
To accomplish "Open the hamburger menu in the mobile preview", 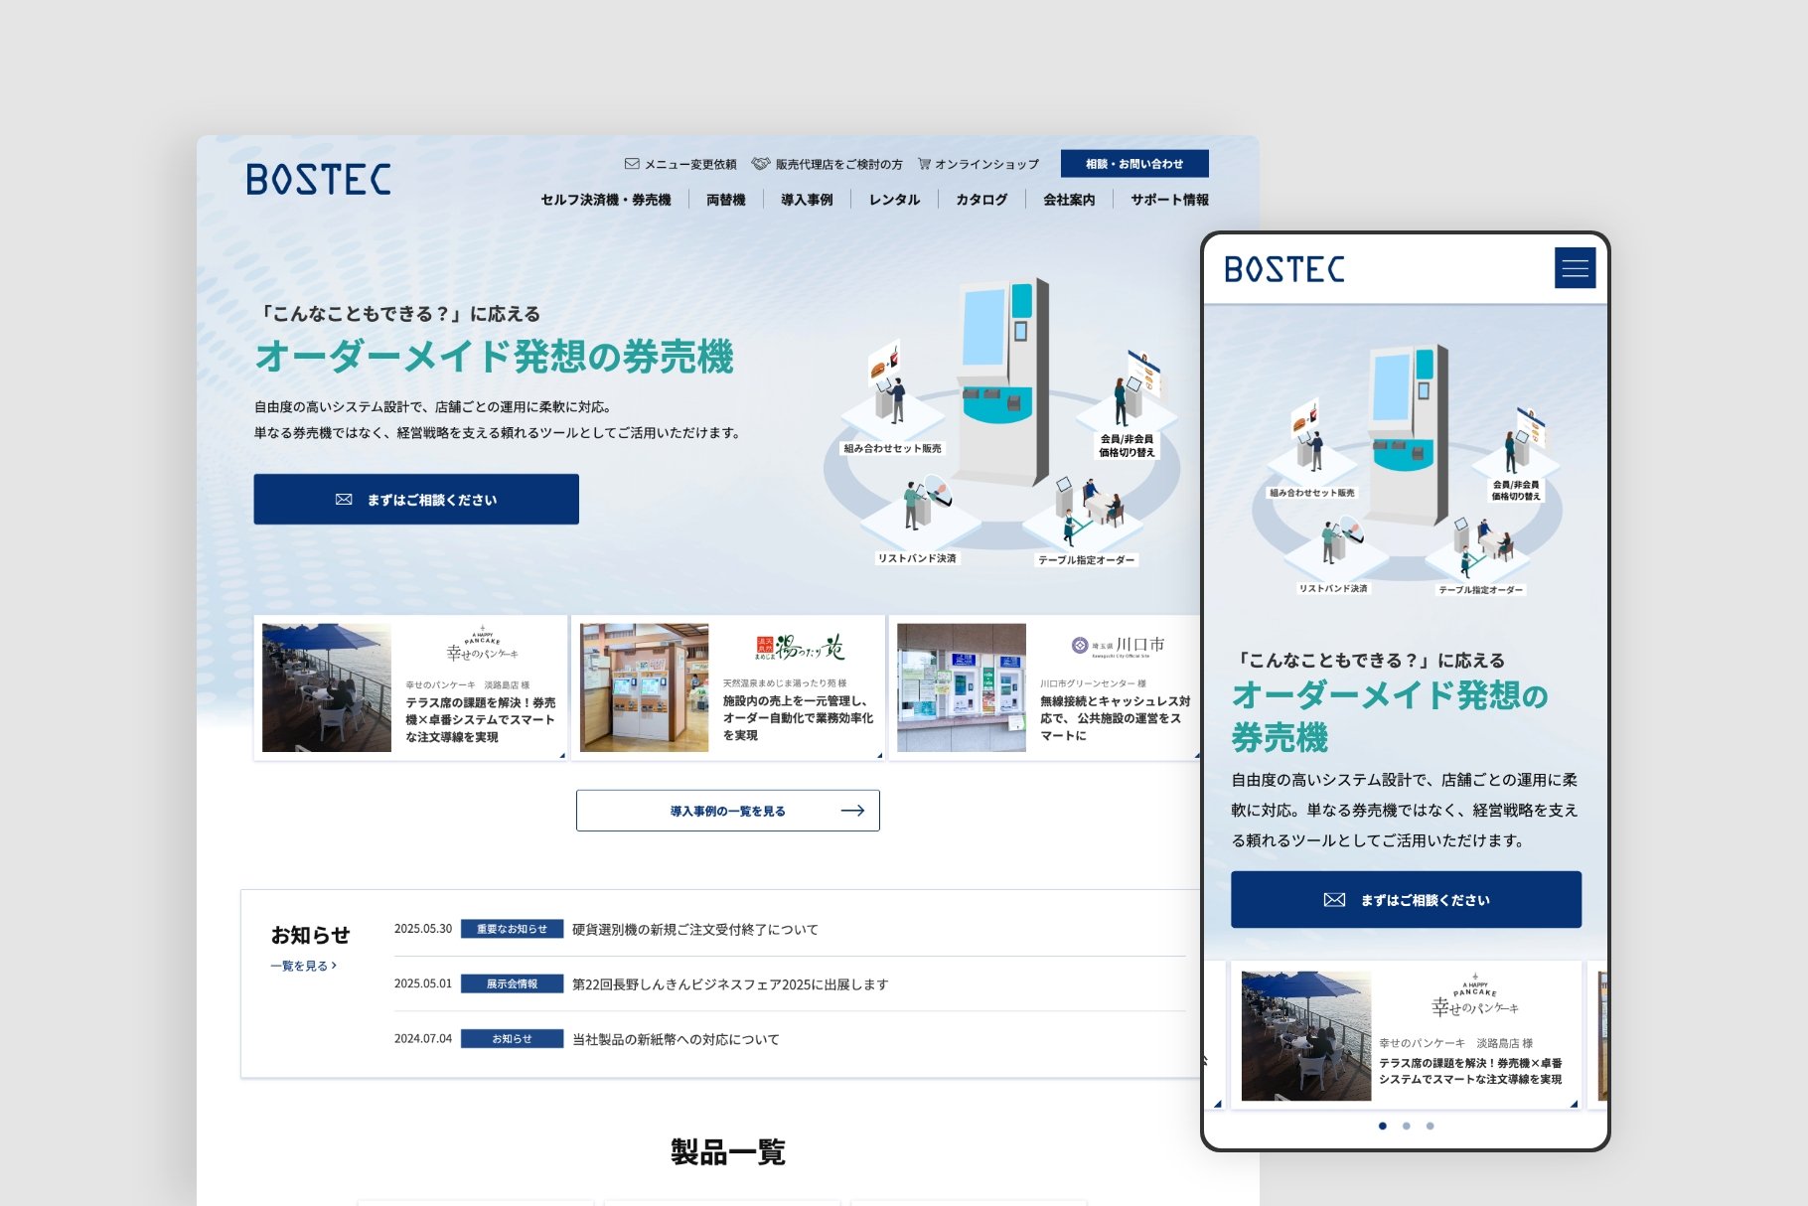I will tap(1575, 268).
